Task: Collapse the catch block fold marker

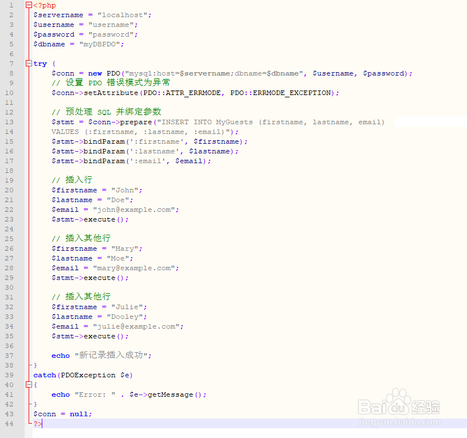Action: click(x=29, y=384)
